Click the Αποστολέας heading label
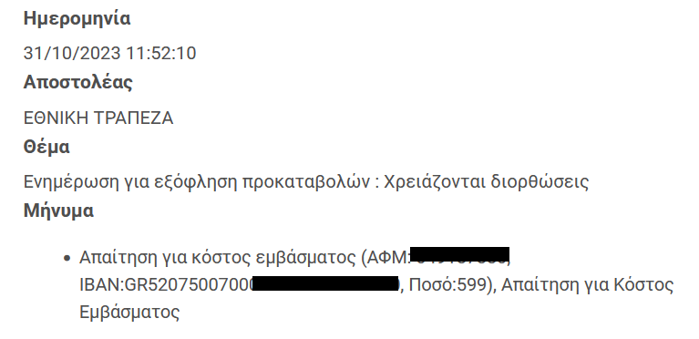The width and height of the screenshot is (699, 339). pyautogui.click(x=78, y=83)
